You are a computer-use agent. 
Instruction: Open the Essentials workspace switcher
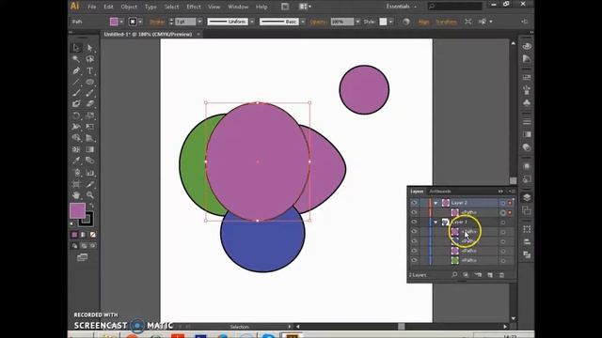(x=402, y=7)
